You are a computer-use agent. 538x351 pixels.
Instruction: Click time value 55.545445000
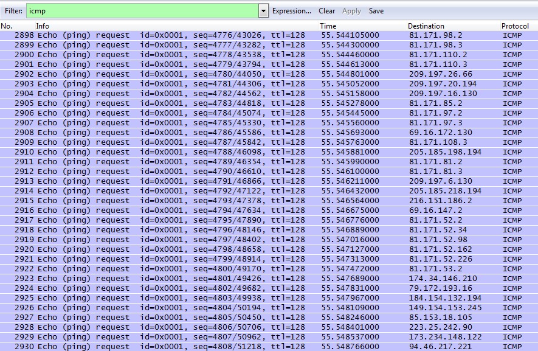(x=350, y=113)
